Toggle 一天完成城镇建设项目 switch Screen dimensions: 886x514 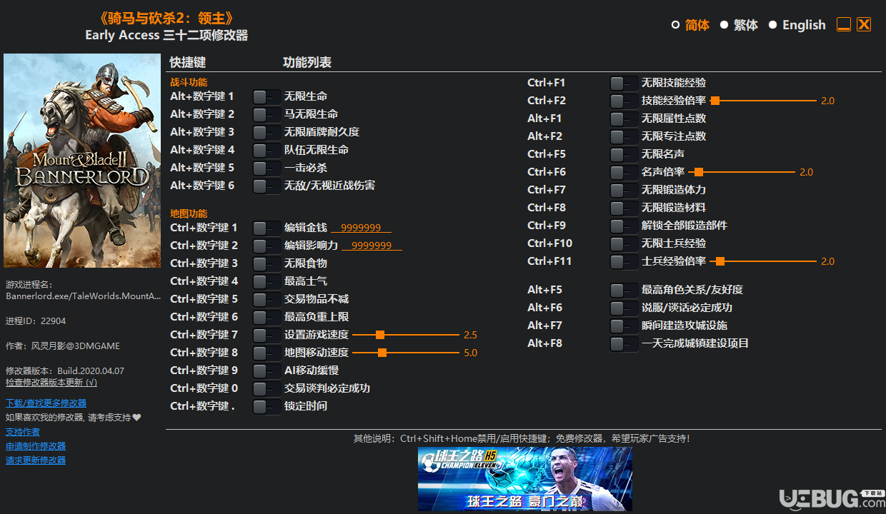624,343
